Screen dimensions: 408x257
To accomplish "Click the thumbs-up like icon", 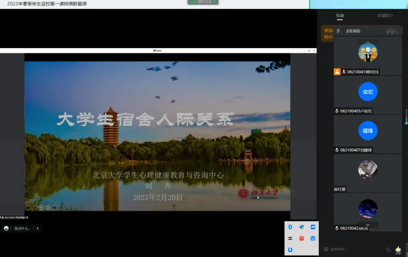I will [398, 249].
